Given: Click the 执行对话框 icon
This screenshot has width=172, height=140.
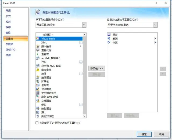Looking at the screenshot, I should (38, 116).
